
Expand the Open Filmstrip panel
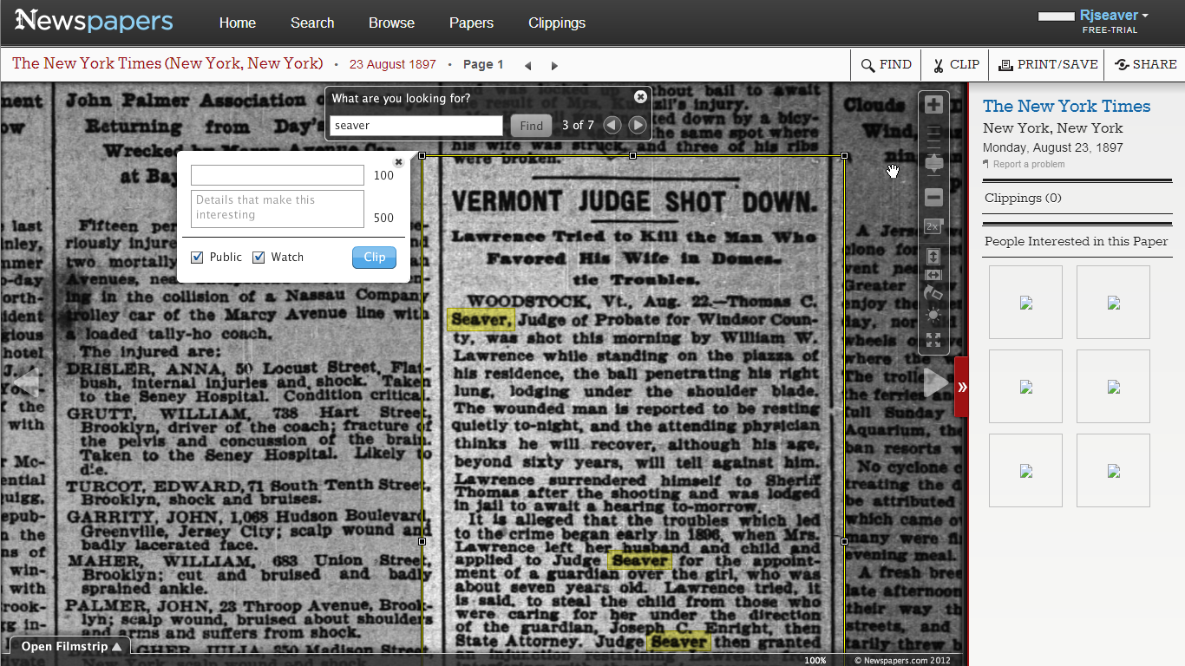click(x=69, y=646)
